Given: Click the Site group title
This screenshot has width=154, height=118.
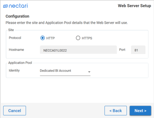Looking at the screenshot, I should (x=11, y=30).
